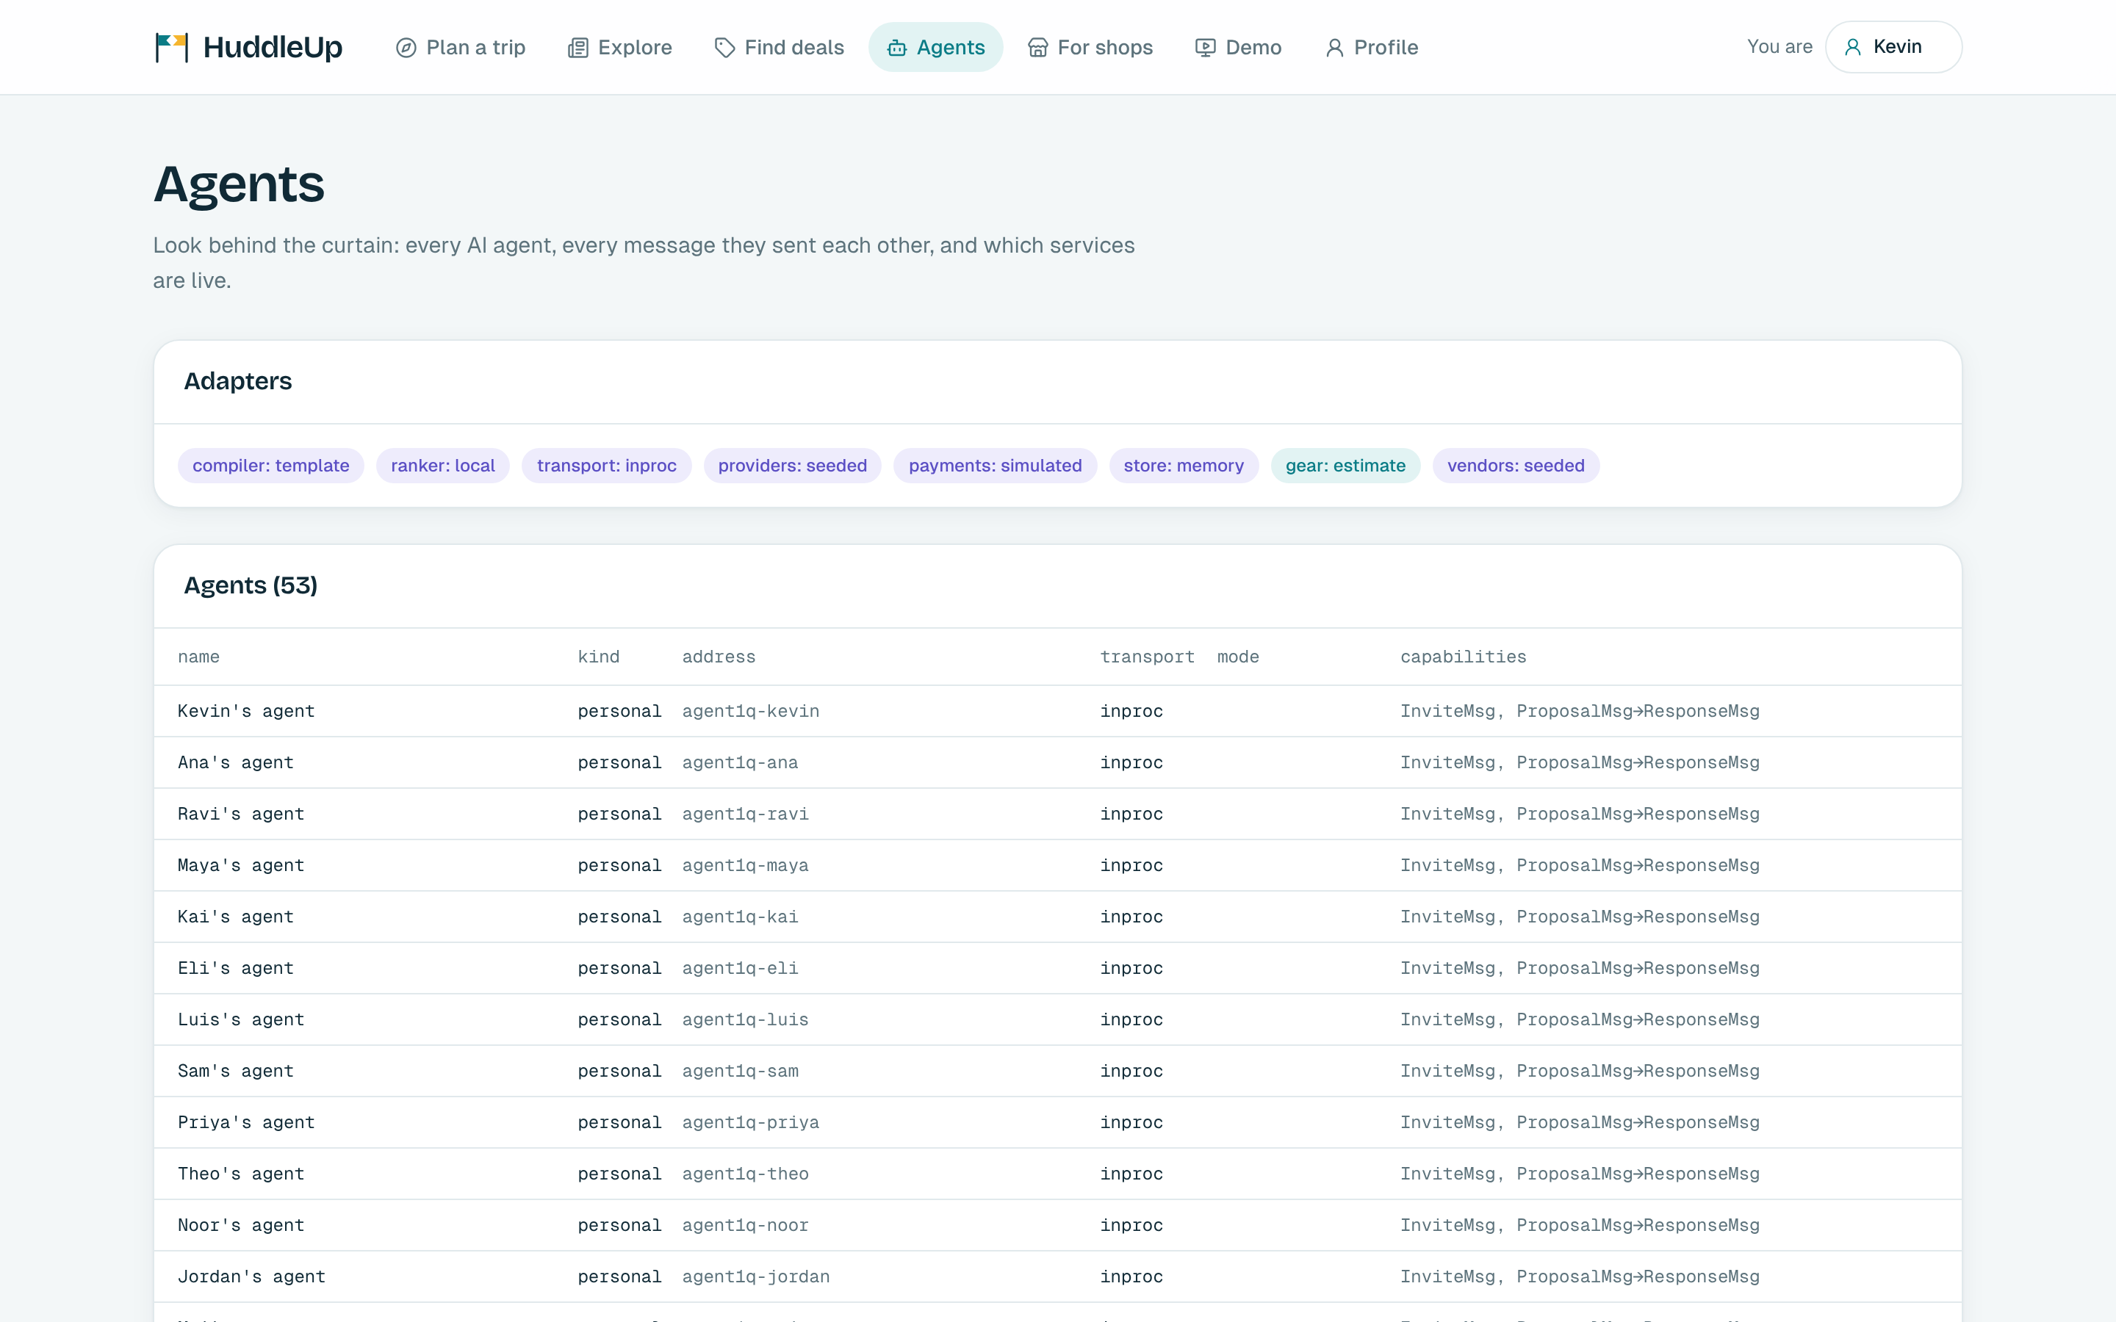Viewport: 2116px width, 1322px height.
Task: Select the Kai's agent row name
Action: (235, 917)
